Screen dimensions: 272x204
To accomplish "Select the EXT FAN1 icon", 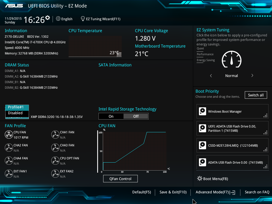I will (x=9, y=174).
